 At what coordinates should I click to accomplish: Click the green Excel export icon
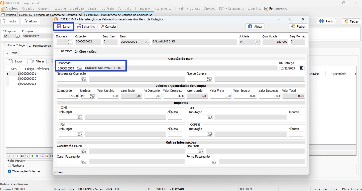(x=32, y=156)
